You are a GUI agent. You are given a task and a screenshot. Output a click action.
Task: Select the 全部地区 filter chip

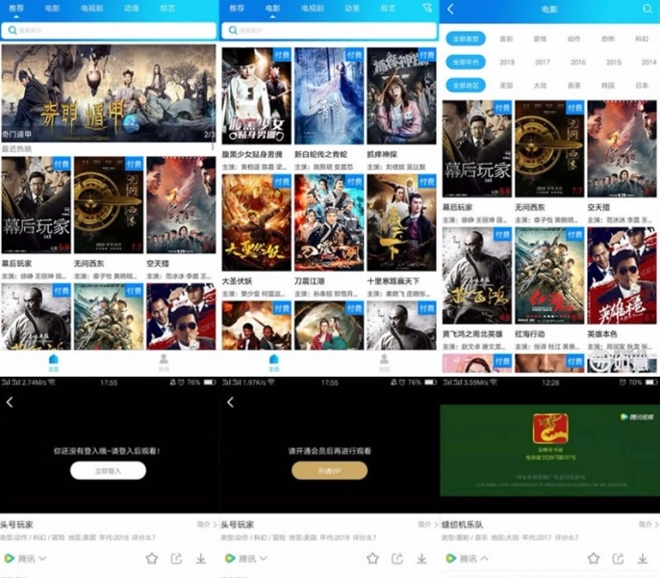click(x=466, y=85)
